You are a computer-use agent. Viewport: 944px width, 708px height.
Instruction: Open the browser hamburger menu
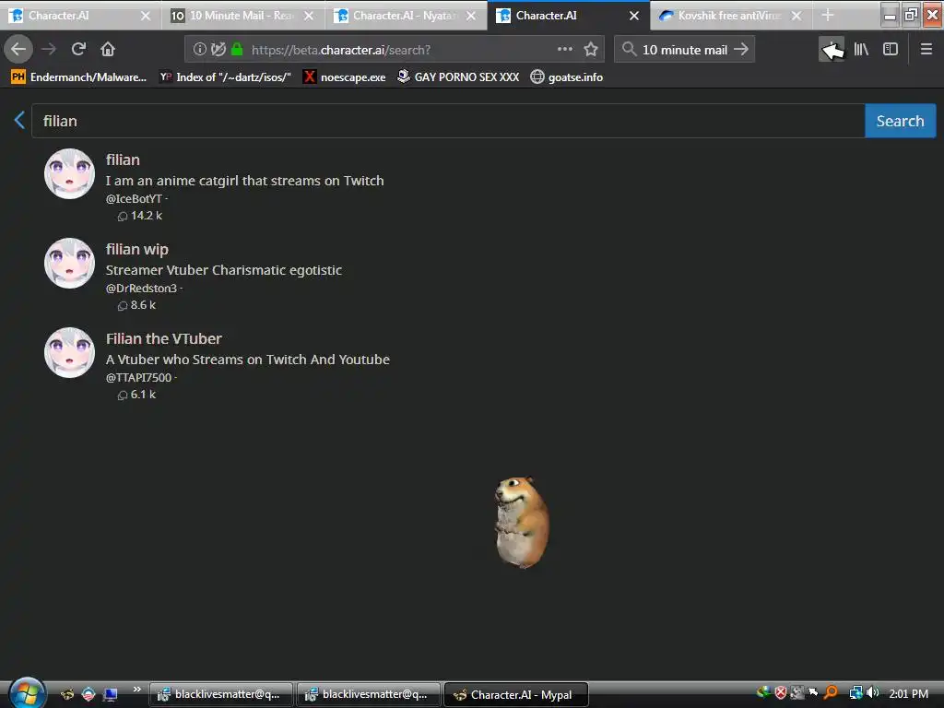coord(926,50)
